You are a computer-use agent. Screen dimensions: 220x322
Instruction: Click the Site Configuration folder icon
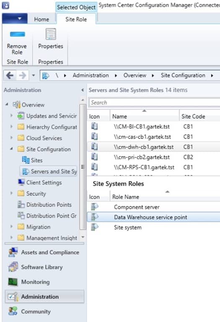[21, 149]
